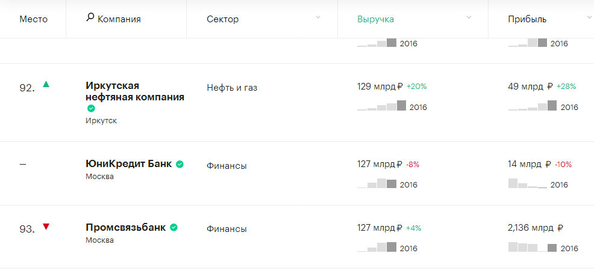Click red down arrow next to rank 93
This screenshot has width=594, height=274.
tap(46, 227)
